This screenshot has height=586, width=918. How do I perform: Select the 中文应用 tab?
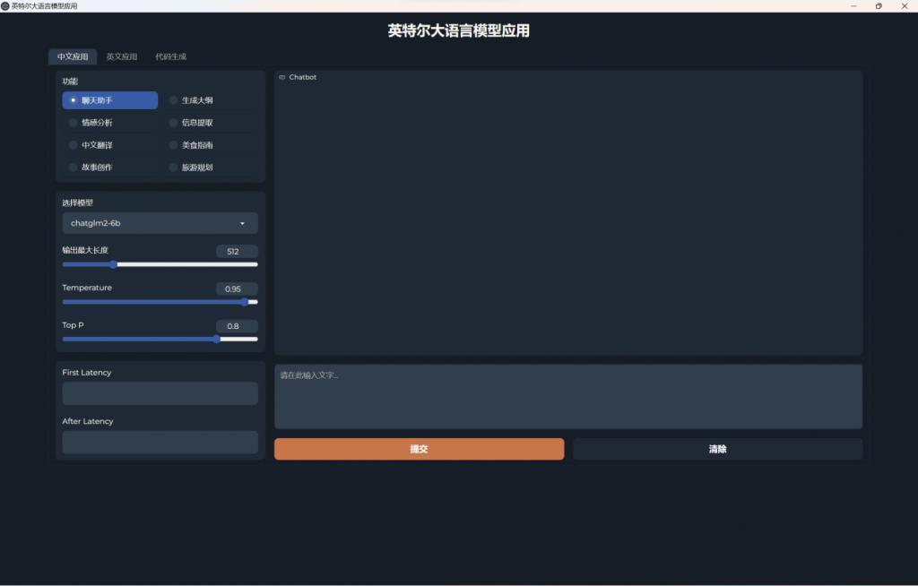tap(73, 56)
